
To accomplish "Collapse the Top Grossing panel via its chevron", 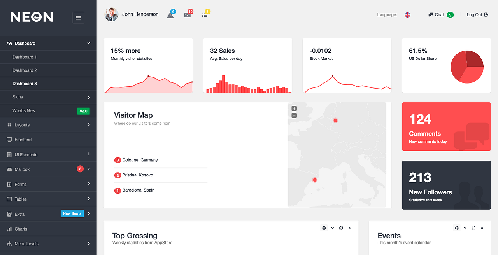I will pos(332,228).
